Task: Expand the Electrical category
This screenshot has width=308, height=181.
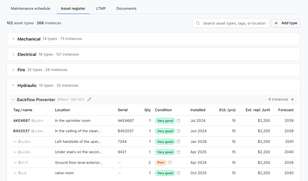Action: (13, 54)
